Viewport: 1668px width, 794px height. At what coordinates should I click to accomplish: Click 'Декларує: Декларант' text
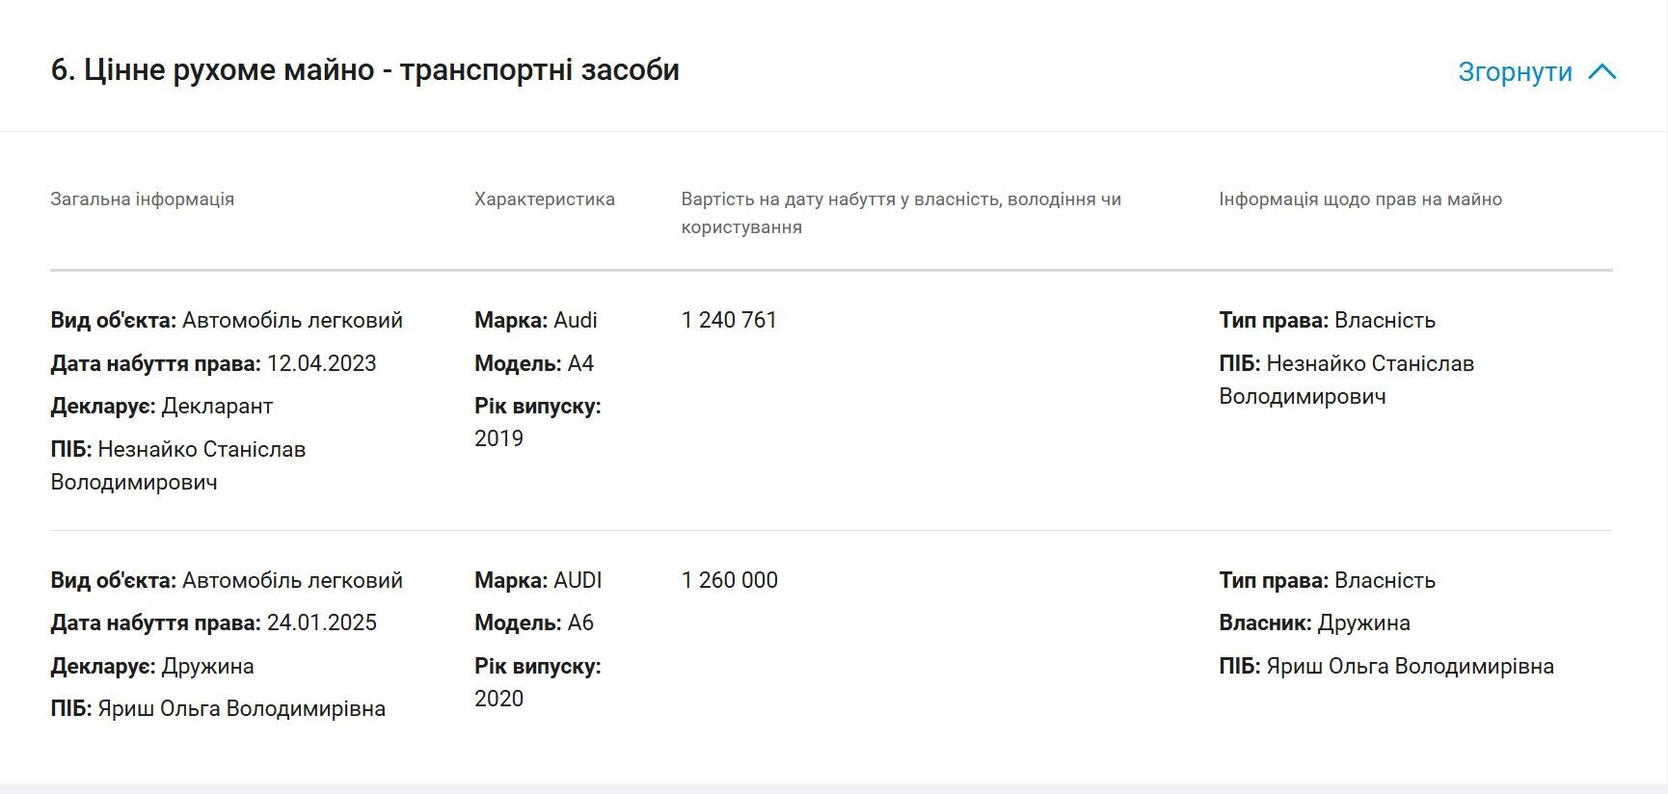click(162, 407)
